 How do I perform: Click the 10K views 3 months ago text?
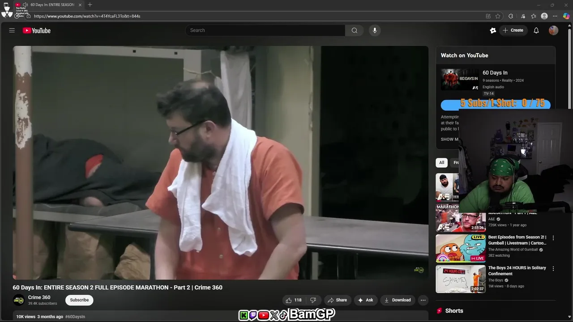[40, 317]
